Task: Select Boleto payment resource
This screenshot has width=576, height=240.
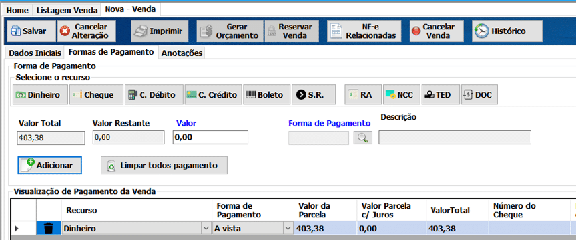Action: 267,95
